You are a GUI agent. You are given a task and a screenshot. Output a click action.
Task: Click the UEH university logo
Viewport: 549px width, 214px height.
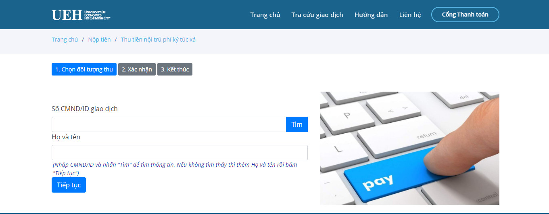click(81, 15)
